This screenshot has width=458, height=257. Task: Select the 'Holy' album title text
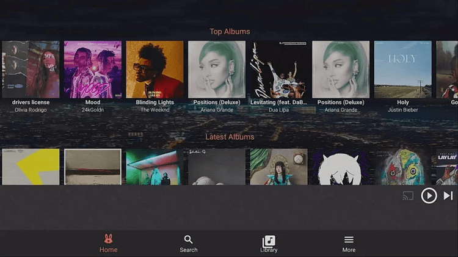point(403,102)
